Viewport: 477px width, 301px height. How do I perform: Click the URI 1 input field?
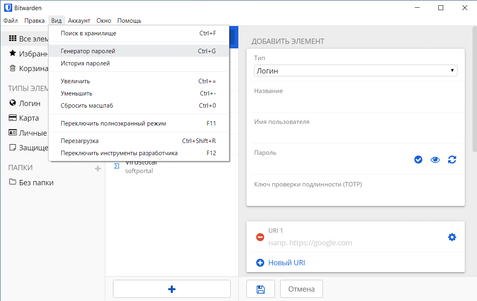[x=355, y=243]
